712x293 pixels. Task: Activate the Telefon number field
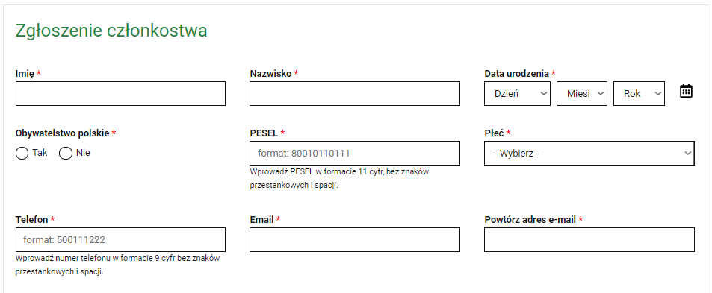[120, 239]
